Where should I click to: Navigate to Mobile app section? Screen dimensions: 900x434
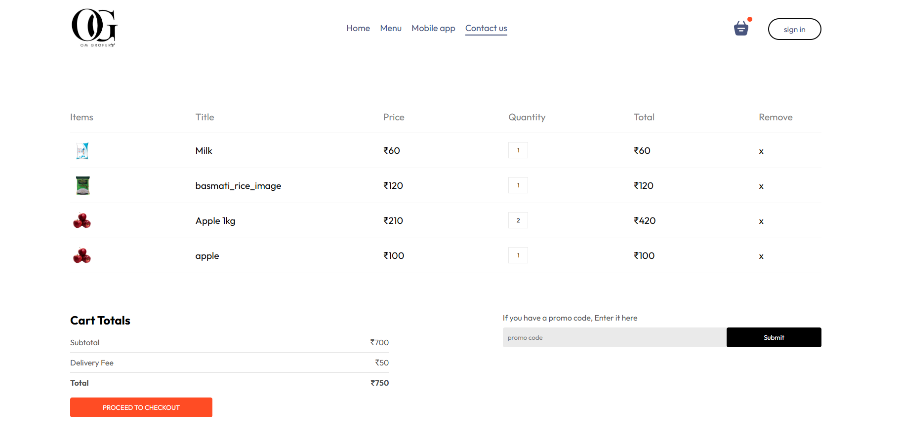tap(433, 28)
